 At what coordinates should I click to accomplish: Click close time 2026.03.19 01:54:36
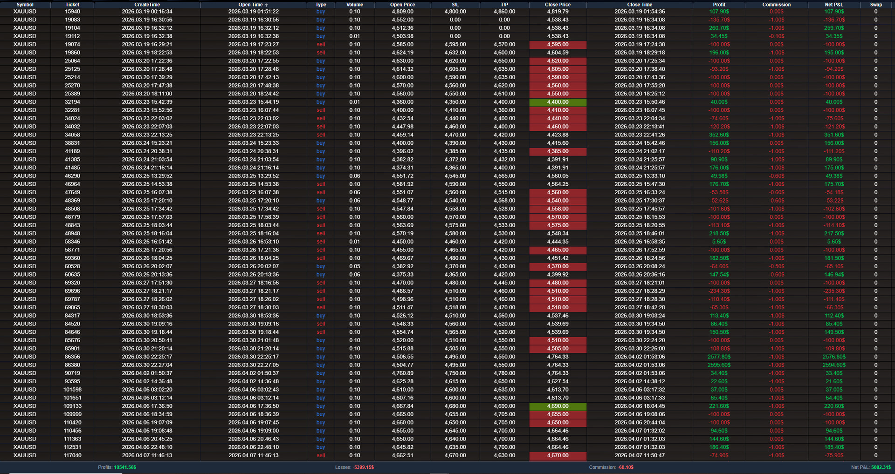(640, 12)
